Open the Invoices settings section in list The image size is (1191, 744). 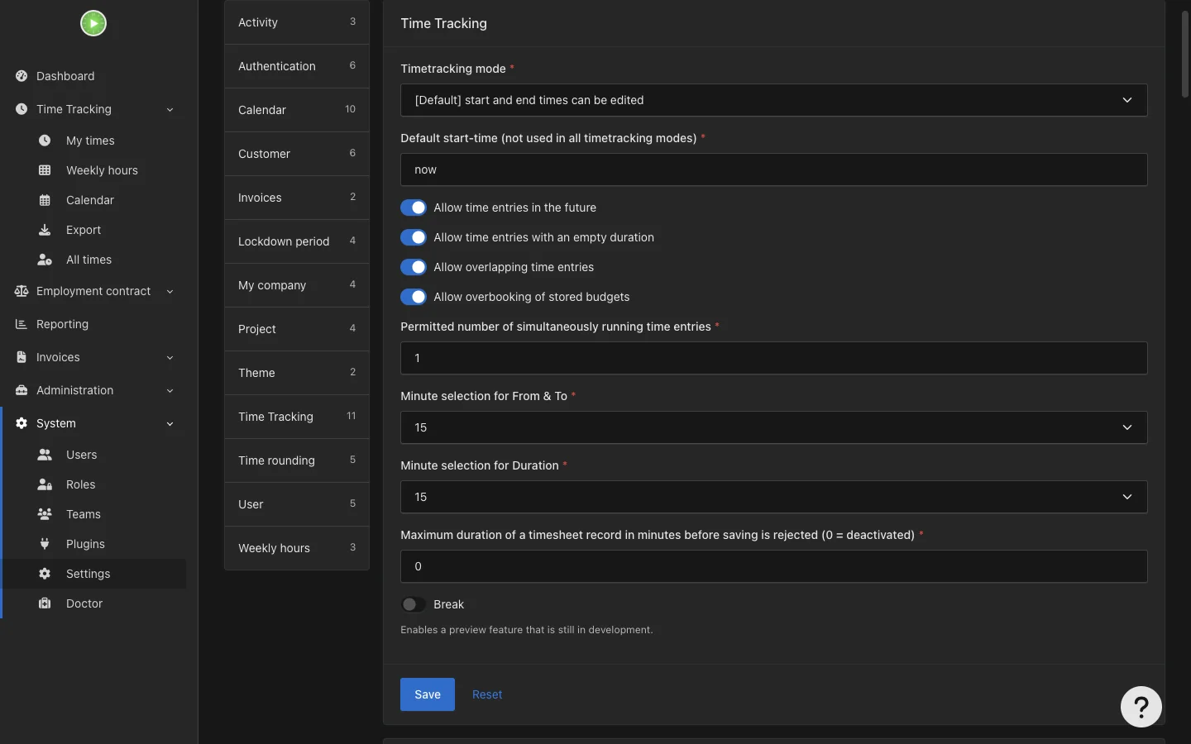(x=297, y=198)
